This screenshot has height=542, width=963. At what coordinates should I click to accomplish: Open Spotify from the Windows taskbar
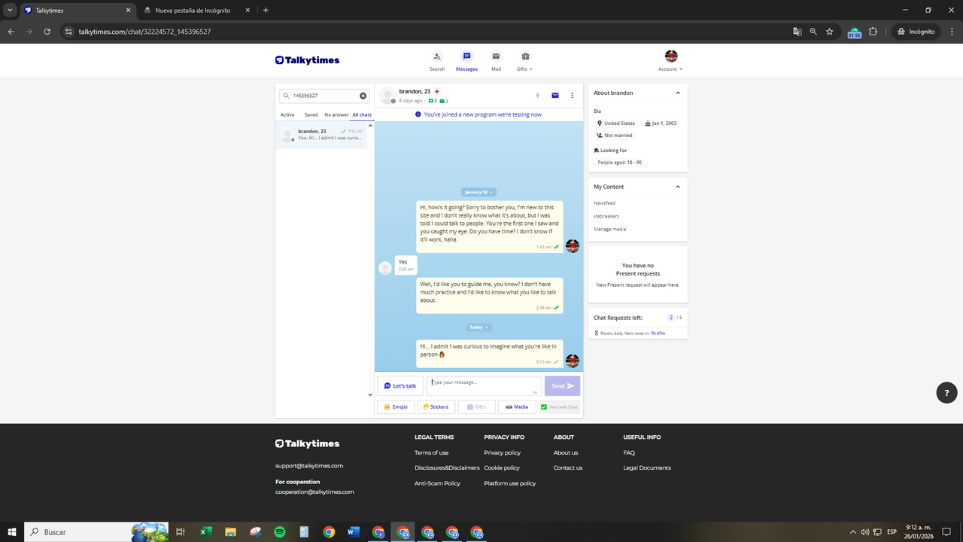[x=280, y=532]
